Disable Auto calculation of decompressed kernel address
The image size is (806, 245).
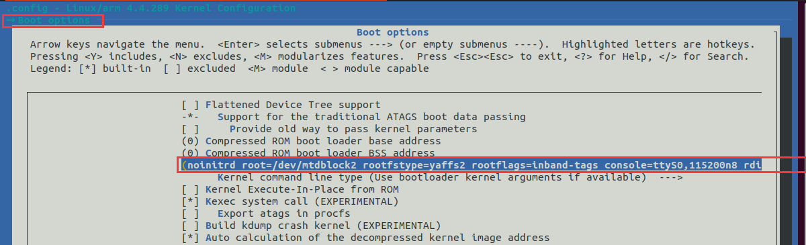pos(190,238)
